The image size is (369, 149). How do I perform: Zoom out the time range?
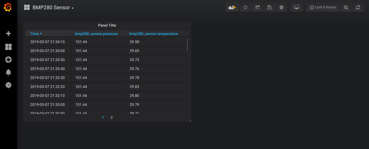point(346,8)
